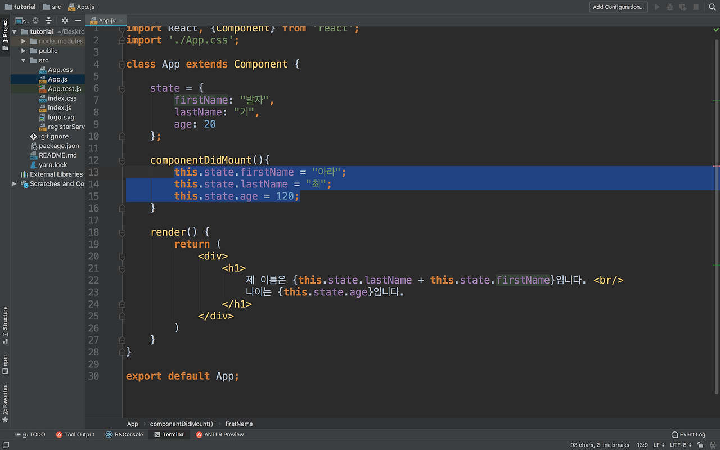
Task: Click the Run with Coverage icon
Action: coord(683,7)
